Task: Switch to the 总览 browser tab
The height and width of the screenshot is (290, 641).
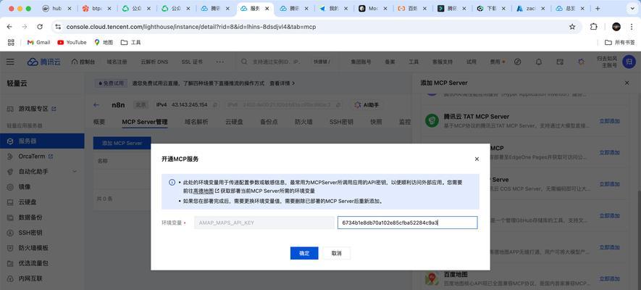Action: pos(570,8)
